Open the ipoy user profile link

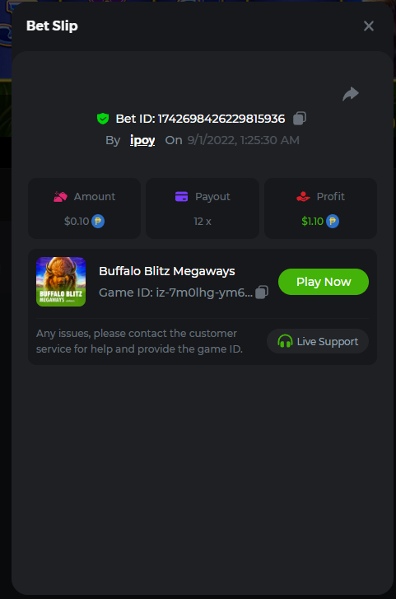click(142, 140)
